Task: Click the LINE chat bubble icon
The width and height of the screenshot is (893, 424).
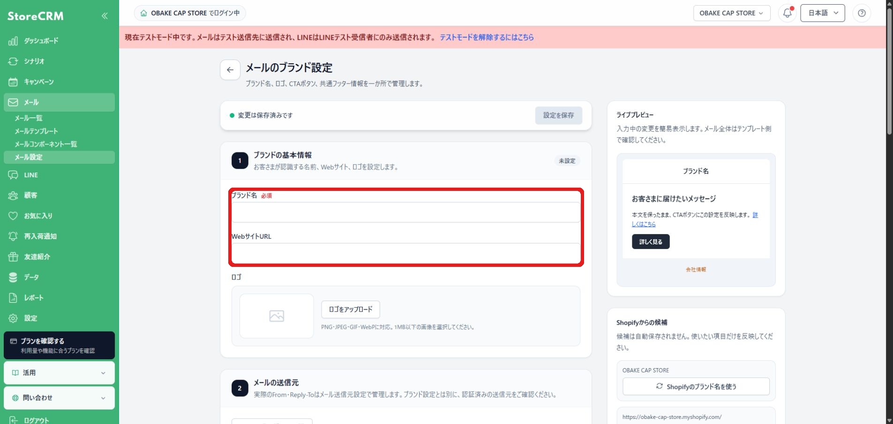Action: (x=13, y=175)
